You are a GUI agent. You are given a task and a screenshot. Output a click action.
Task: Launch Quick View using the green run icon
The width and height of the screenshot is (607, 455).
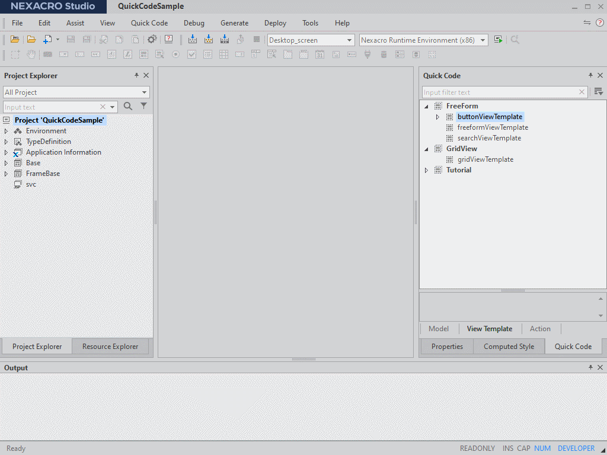coord(498,40)
